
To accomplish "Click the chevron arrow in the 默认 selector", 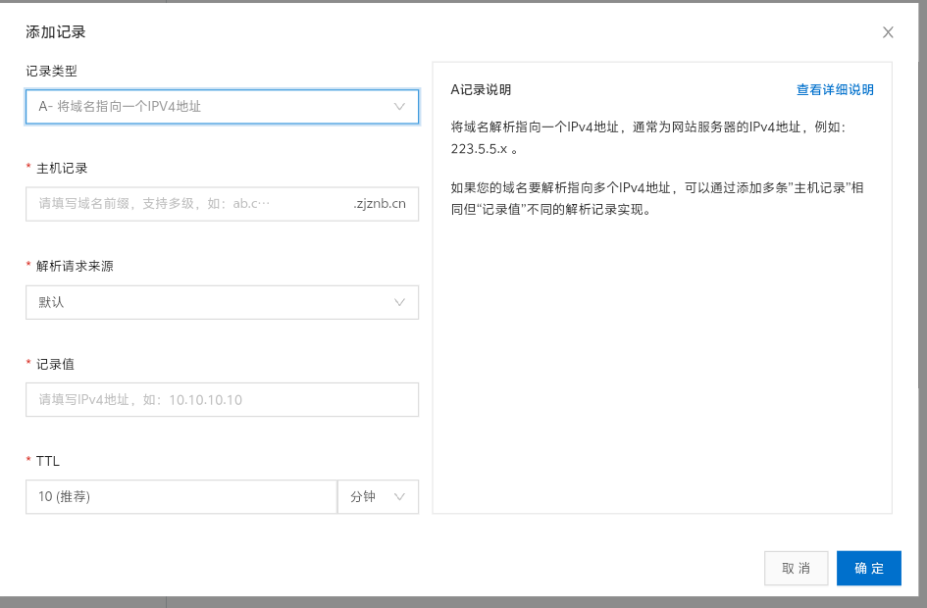I will pyautogui.click(x=399, y=302).
